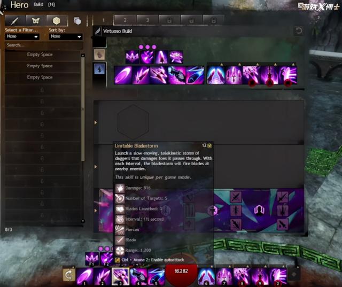This screenshot has height=287, width=342.
Task: Open the Equipment tab with sword icon
Action: (x=14, y=21)
